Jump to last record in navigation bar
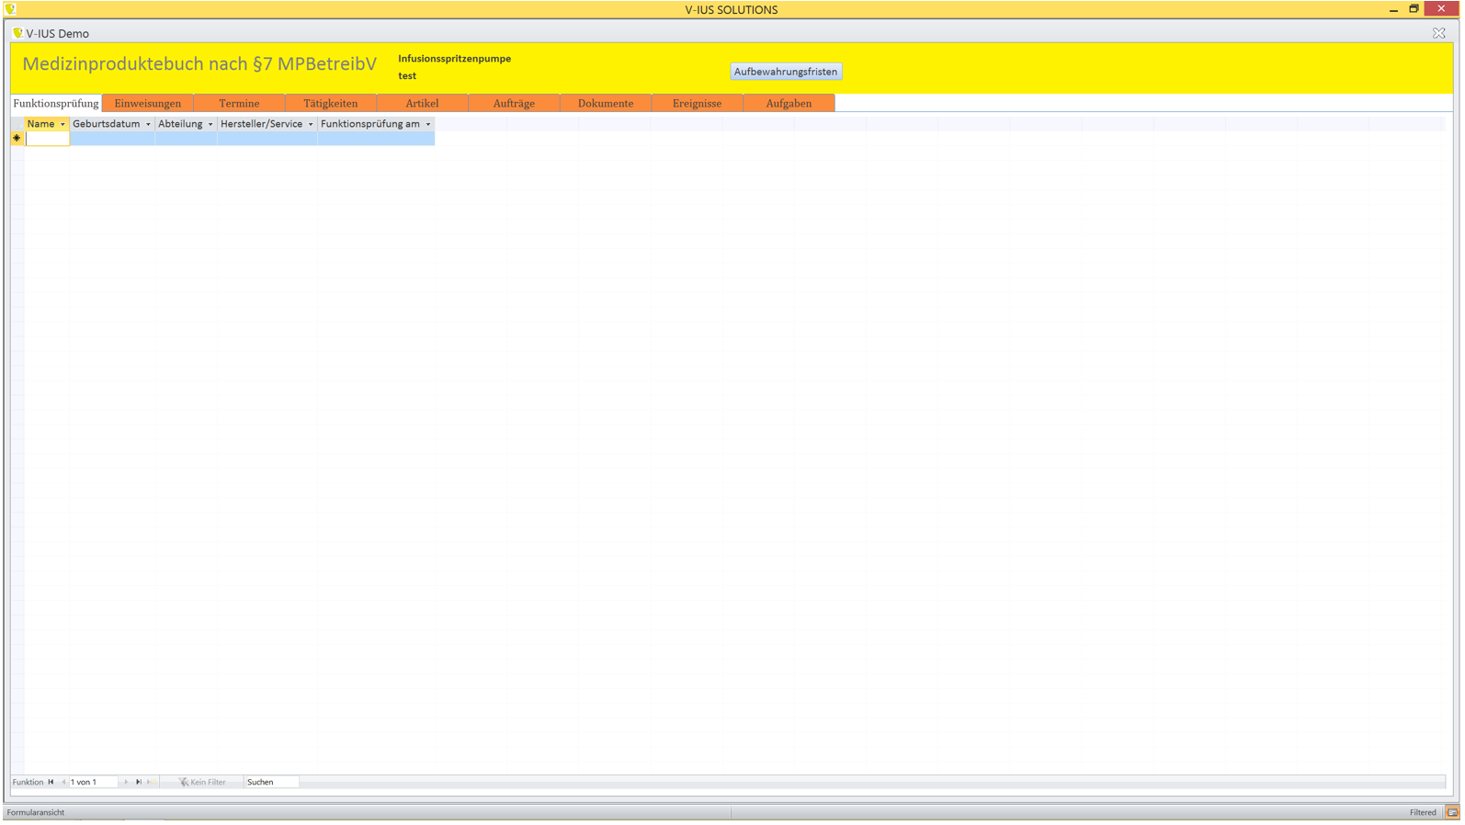The height and width of the screenshot is (825, 1465). [x=139, y=783]
